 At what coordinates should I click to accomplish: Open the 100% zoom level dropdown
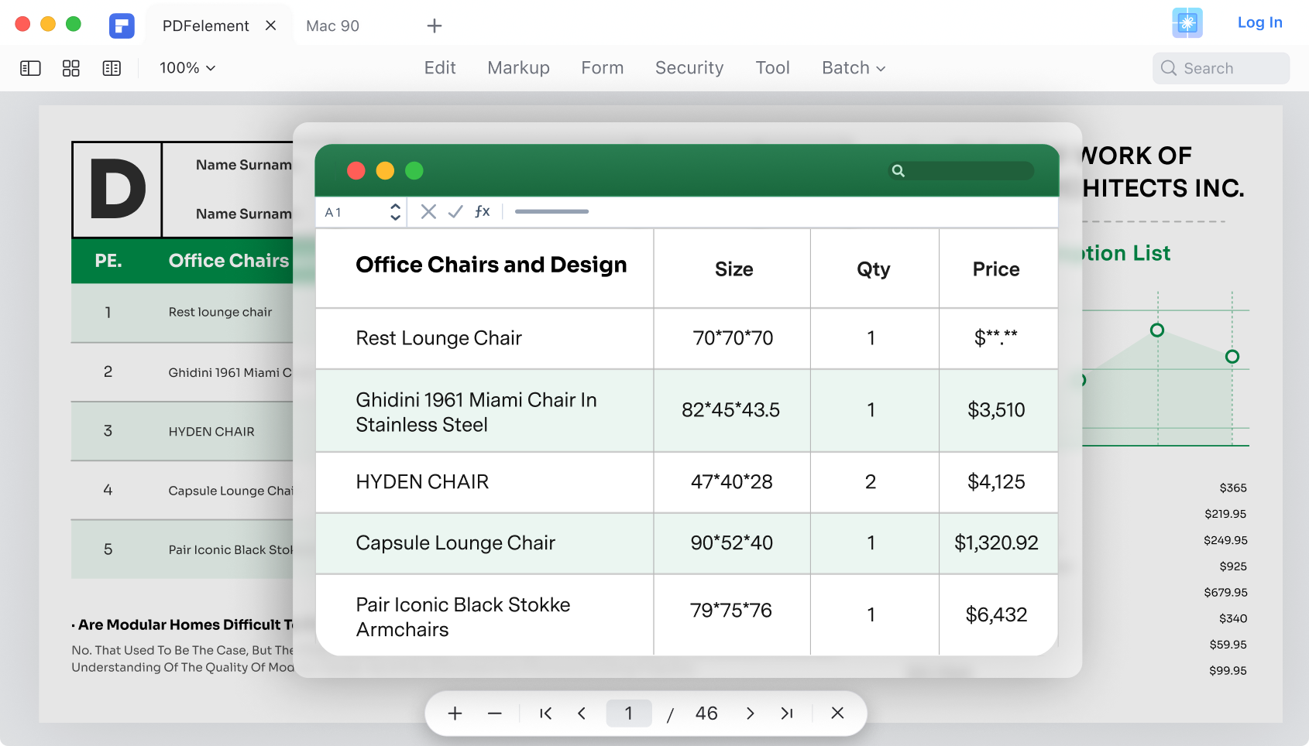point(187,68)
